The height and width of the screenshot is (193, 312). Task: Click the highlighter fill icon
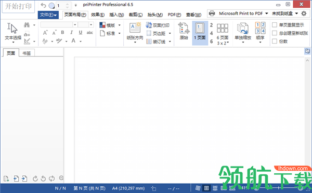[x=45, y=41]
